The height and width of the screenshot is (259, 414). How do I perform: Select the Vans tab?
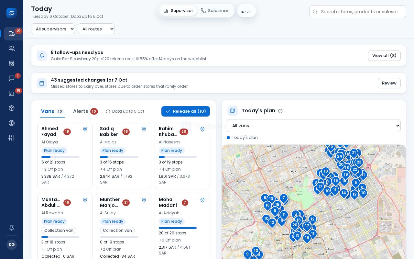(53, 111)
